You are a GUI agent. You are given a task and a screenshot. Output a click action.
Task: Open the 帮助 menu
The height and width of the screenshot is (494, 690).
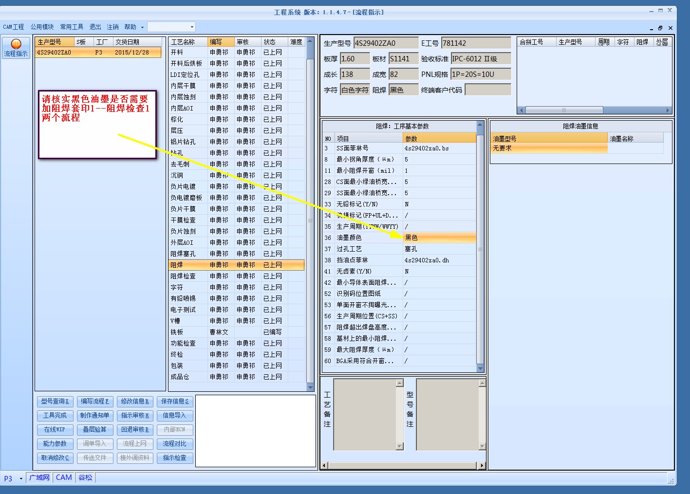click(130, 27)
